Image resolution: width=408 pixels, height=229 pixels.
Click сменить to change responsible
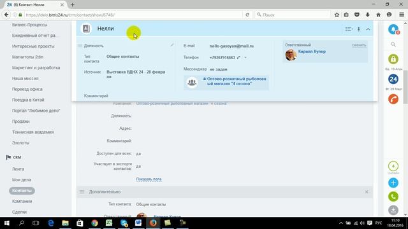(x=359, y=45)
